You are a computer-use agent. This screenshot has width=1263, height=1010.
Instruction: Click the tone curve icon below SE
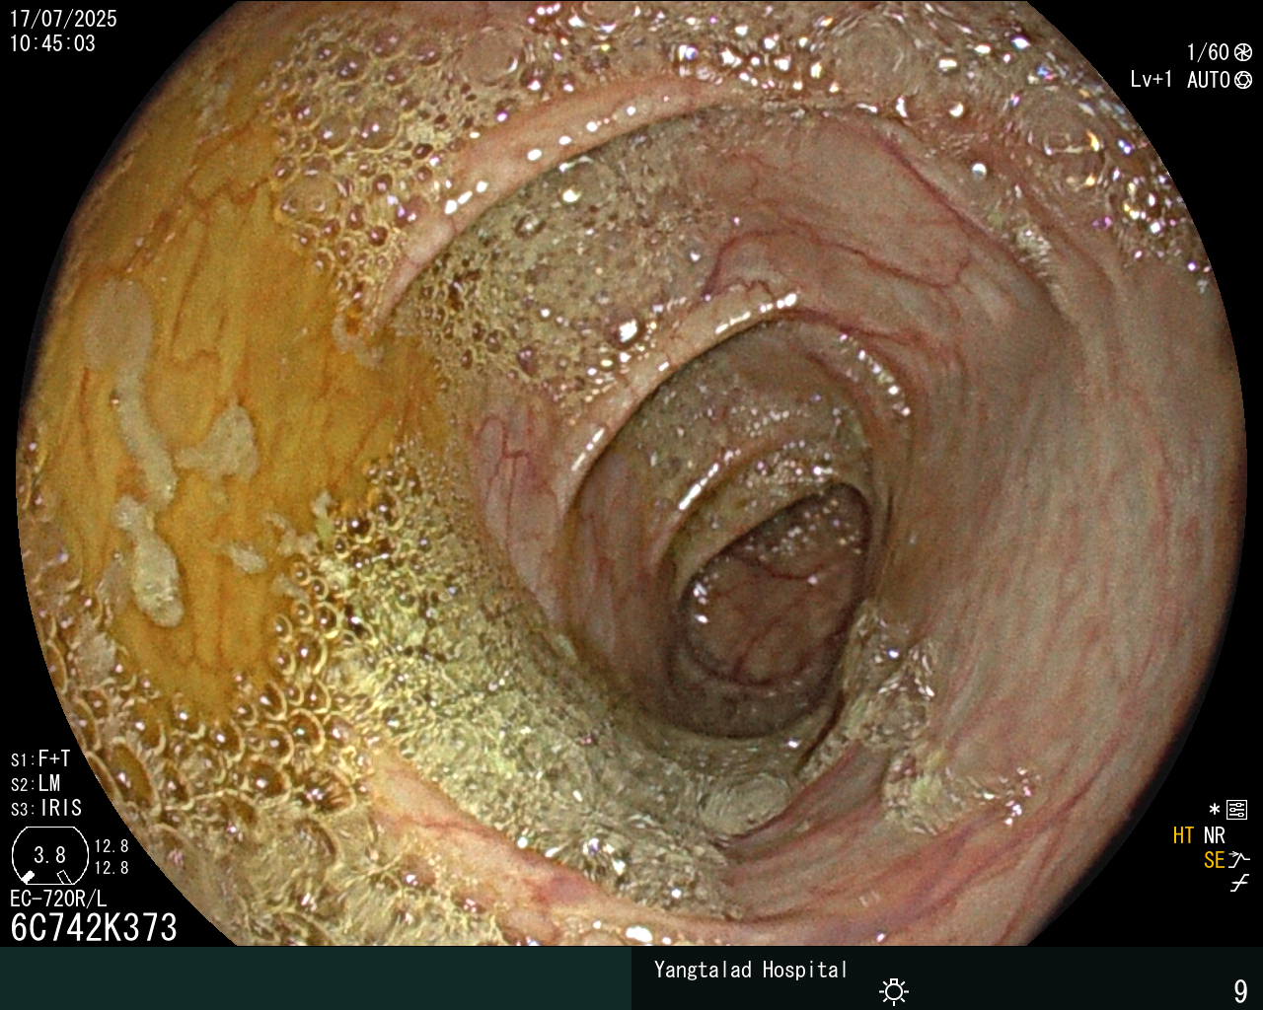point(1239,884)
